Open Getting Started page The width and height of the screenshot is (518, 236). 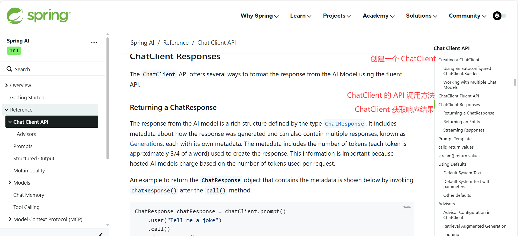pos(27,97)
